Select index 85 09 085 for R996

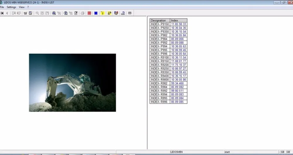[x=177, y=102]
